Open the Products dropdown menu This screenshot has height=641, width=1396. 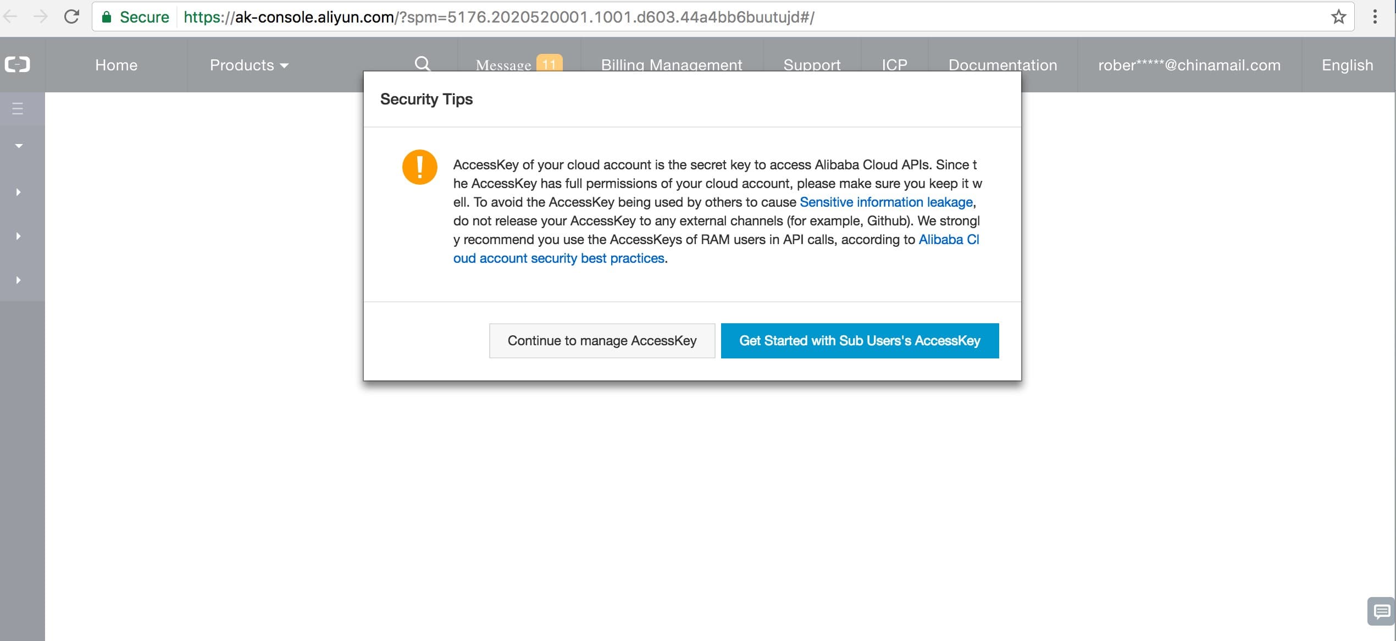click(x=249, y=65)
